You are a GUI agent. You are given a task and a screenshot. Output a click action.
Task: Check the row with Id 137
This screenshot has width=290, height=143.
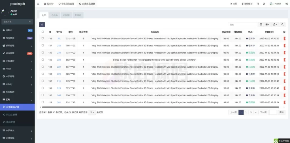click(x=43, y=45)
